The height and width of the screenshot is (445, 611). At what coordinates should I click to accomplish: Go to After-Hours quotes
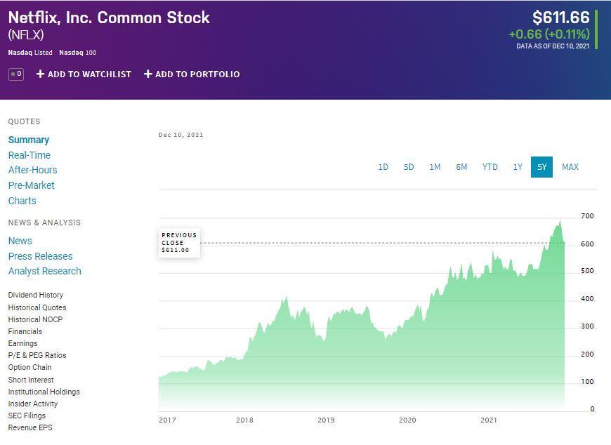(x=33, y=170)
